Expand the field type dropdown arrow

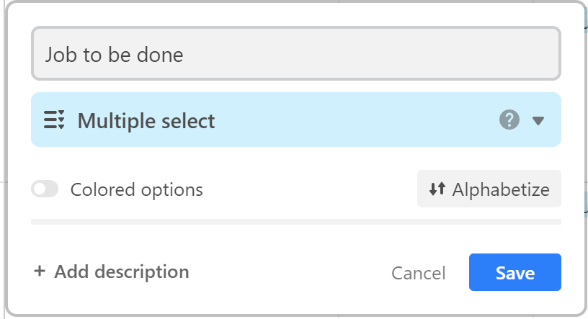(x=538, y=120)
